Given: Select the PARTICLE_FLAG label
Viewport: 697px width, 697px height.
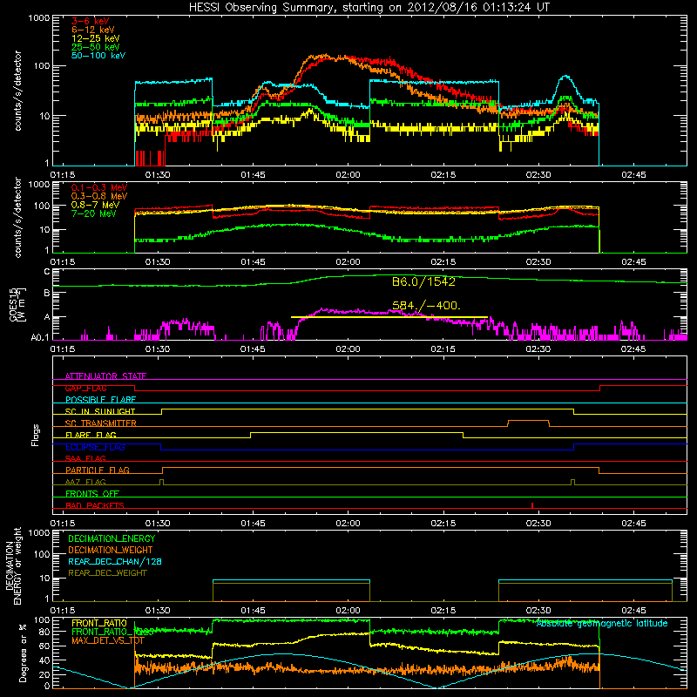Looking at the screenshot, I should tap(98, 470).
